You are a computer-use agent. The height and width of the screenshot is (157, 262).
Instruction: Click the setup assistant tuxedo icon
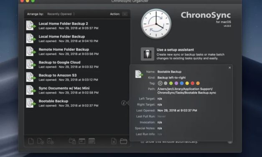(148, 54)
